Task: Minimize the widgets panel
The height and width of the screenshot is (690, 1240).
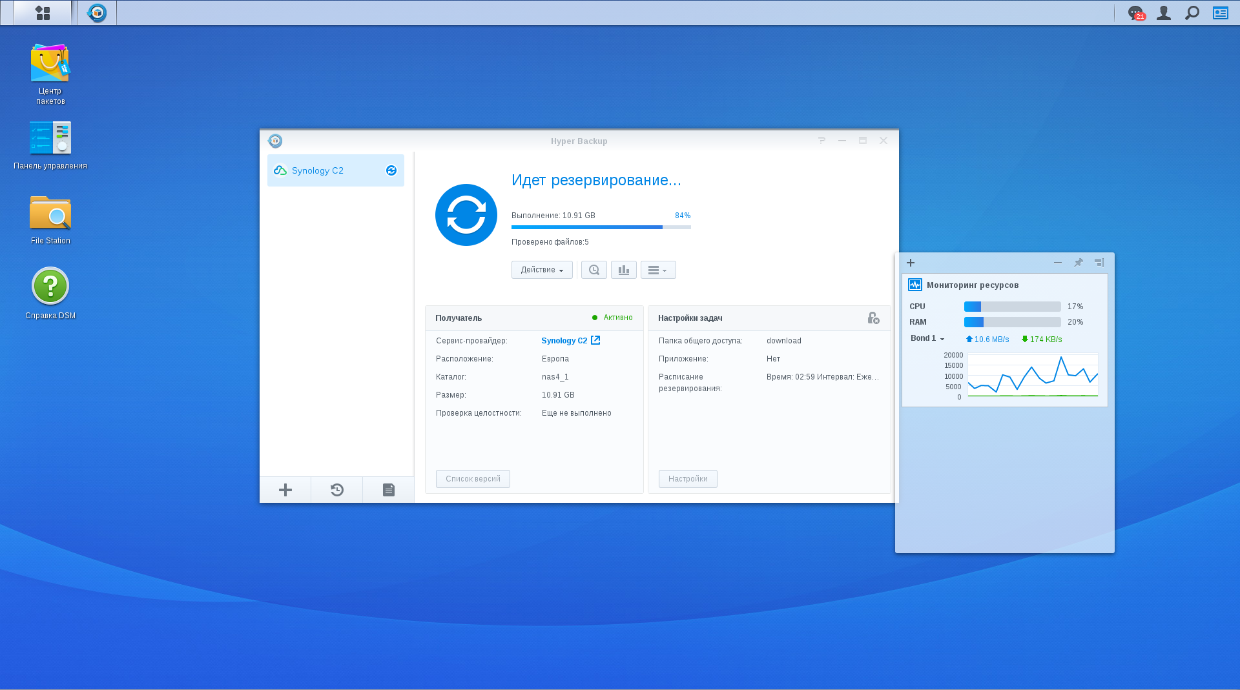Action: pyautogui.click(x=1058, y=263)
